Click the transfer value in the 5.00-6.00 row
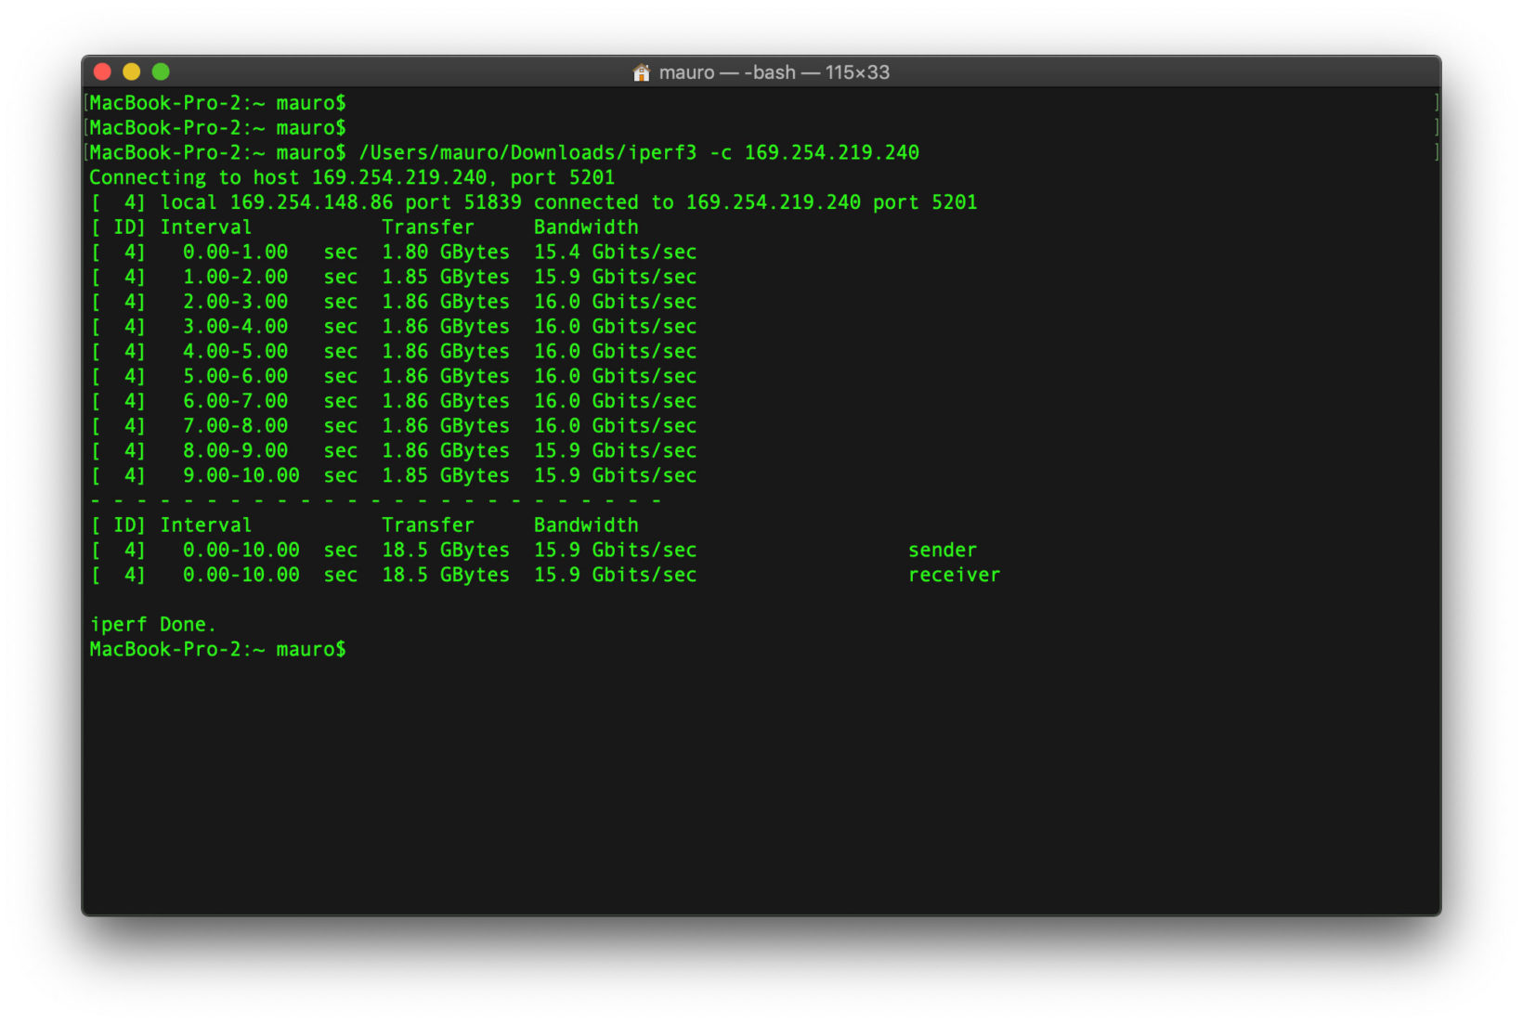The image size is (1523, 1024). [x=446, y=376]
